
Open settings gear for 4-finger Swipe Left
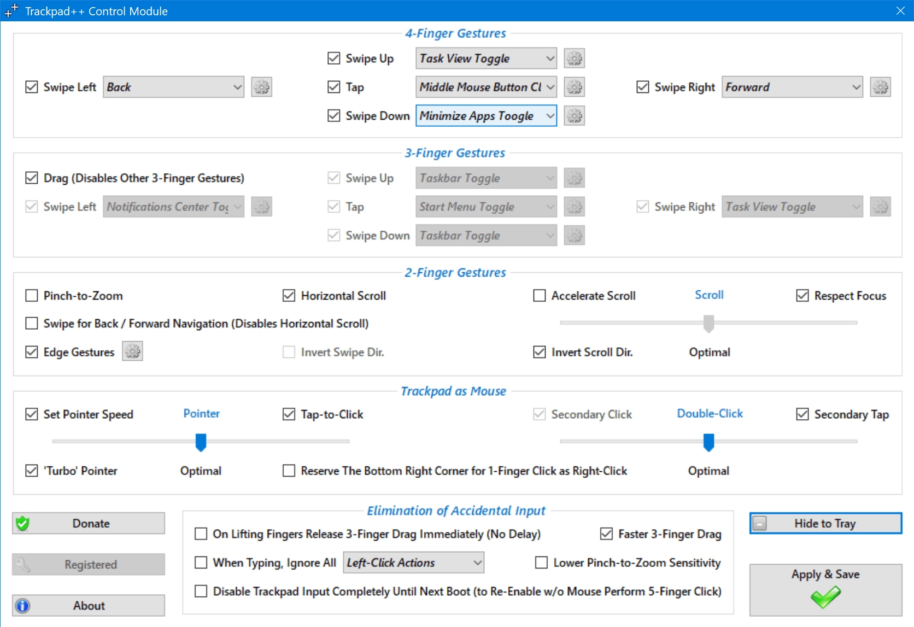(x=261, y=87)
